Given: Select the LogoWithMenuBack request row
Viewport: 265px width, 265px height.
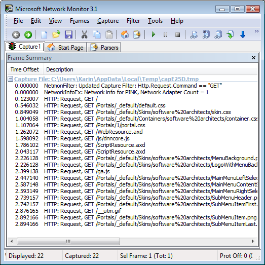Looking at the screenshot, I should click(133, 165).
